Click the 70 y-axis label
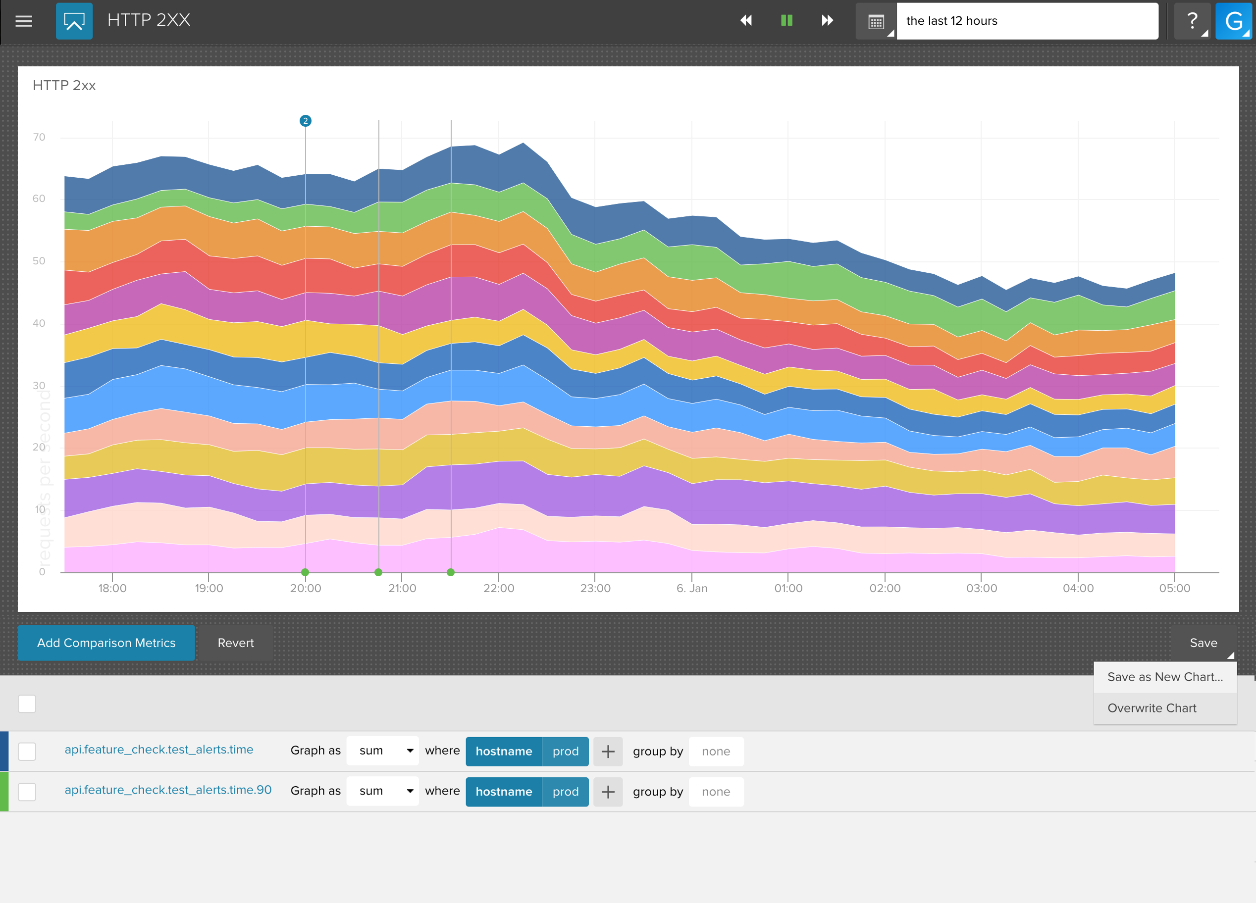Viewport: 1256px width, 903px height. point(39,137)
